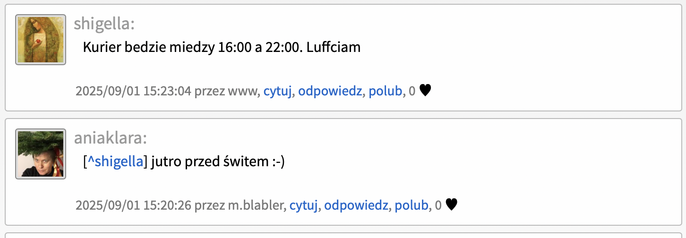Reply to shigella's post via odpowiedz
The height and width of the screenshot is (238, 686).
330,91
